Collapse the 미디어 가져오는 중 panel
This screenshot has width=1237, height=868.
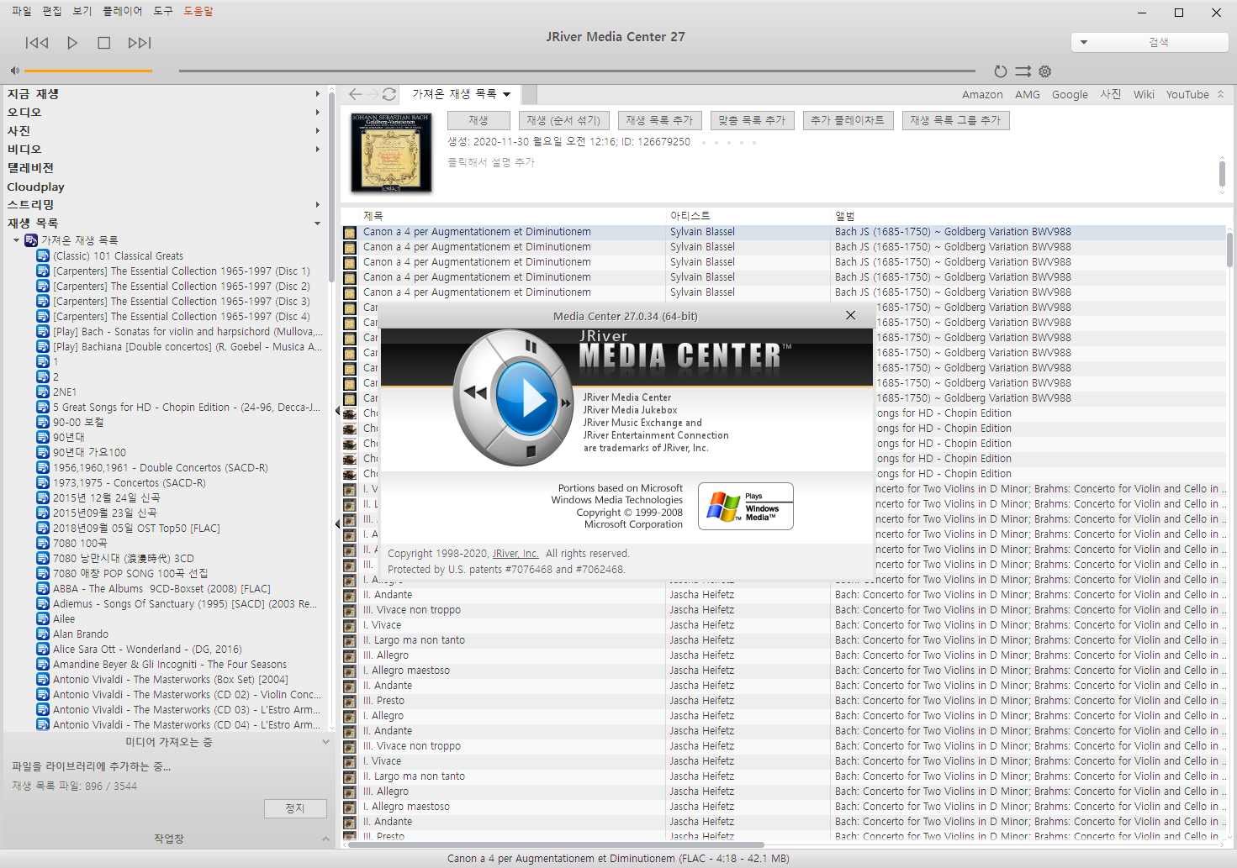(325, 742)
